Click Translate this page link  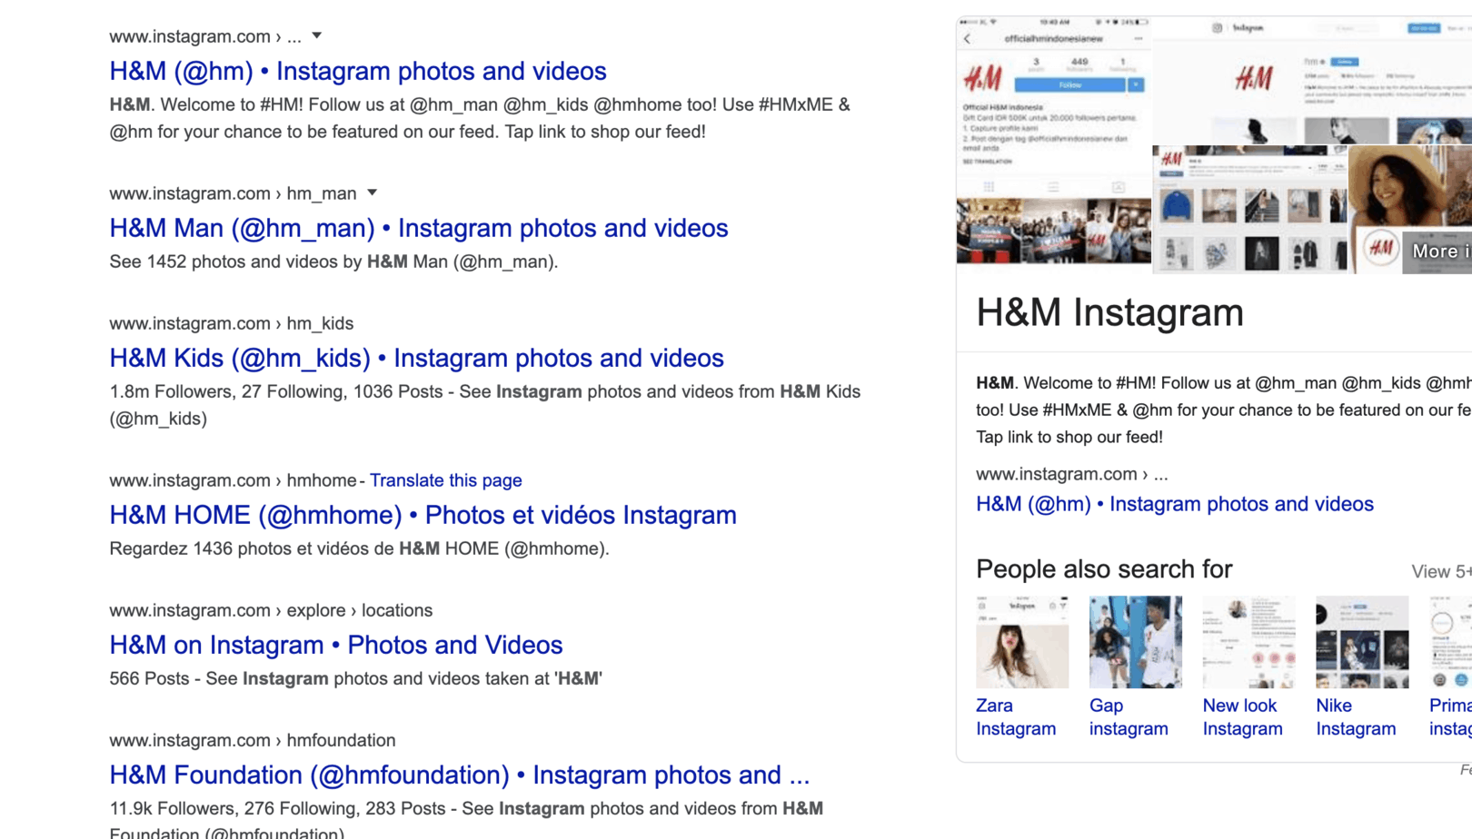click(445, 480)
